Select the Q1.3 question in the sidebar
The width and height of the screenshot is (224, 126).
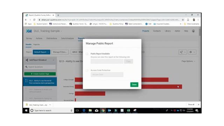(x=40, y=82)
